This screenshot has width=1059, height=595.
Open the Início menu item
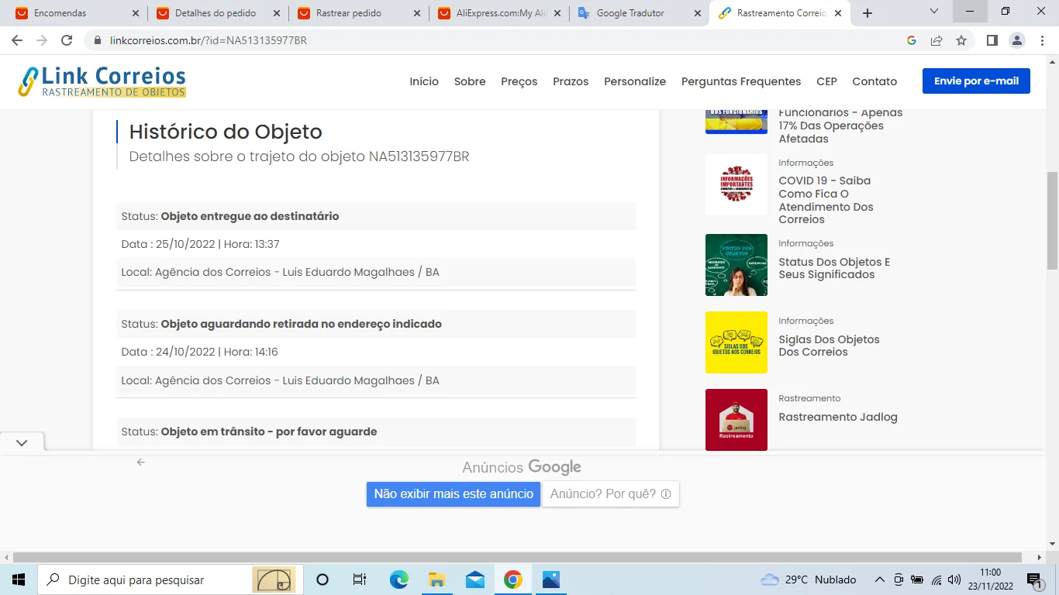tap(424, 81)
